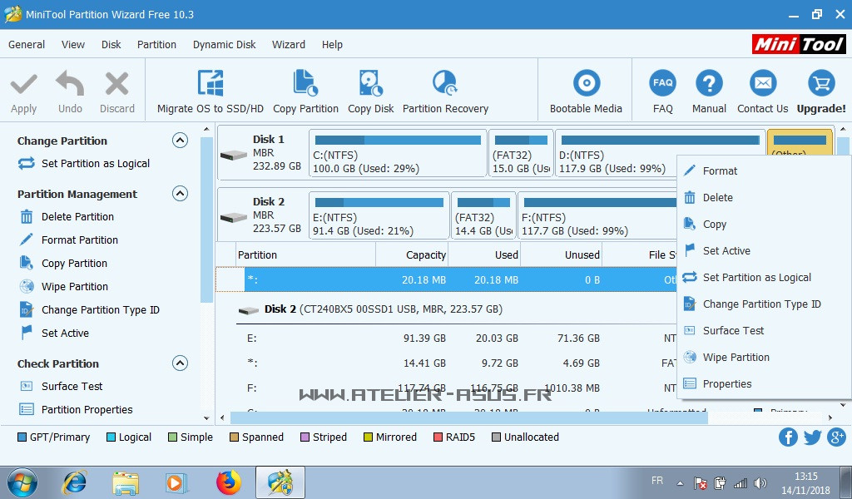Click the left sidebar vertical scrollbar
This screenshot has width=852, height=499.
206,220
